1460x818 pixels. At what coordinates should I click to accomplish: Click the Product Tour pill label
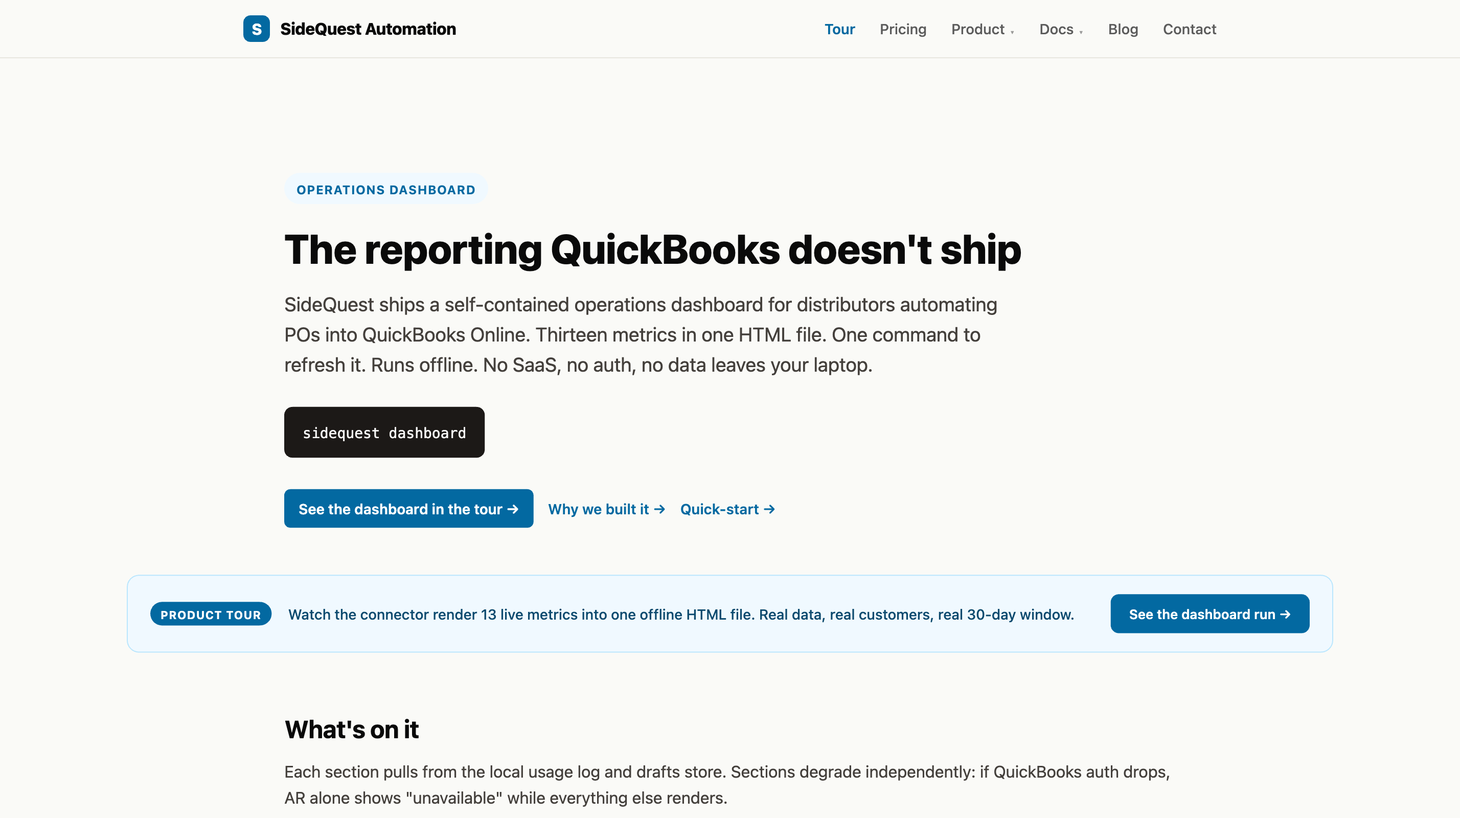click(x=211, y=614)
